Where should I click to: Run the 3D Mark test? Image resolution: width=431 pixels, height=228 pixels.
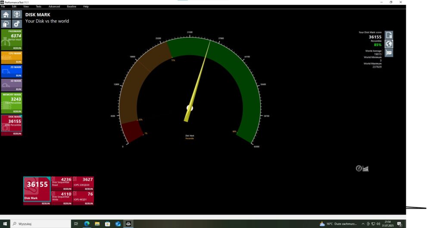point(19,89)
